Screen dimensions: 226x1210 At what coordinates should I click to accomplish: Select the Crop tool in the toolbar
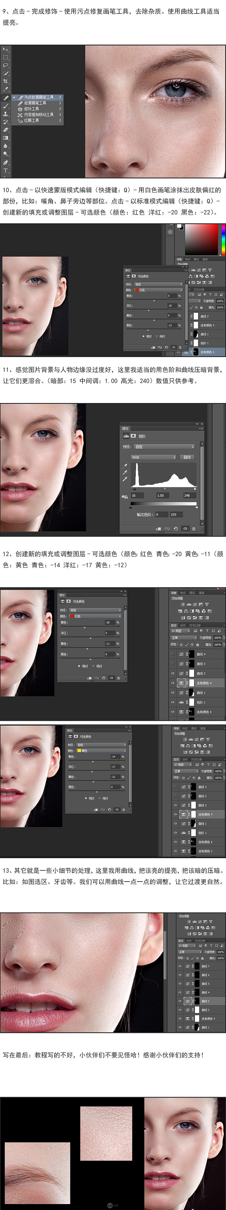pos(6,81)
